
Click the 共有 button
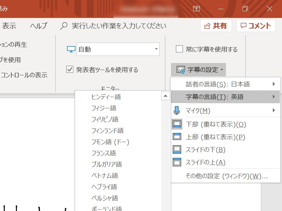(216, 25)
